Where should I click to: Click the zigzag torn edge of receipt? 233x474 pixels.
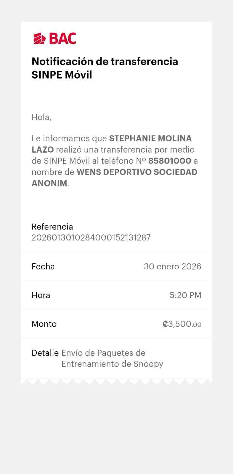tap(116, 382)
